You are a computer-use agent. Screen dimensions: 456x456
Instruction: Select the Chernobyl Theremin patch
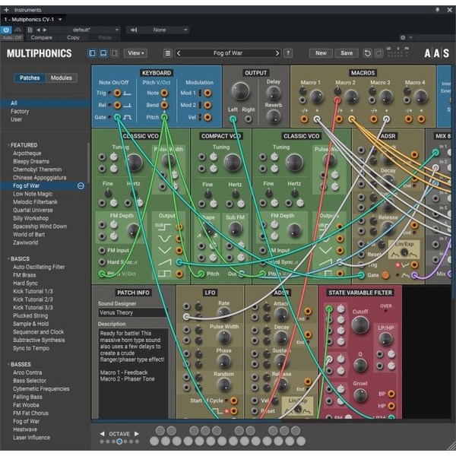coord(37,169)
